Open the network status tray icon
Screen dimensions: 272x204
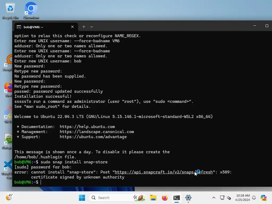click(x=222, y=198)
